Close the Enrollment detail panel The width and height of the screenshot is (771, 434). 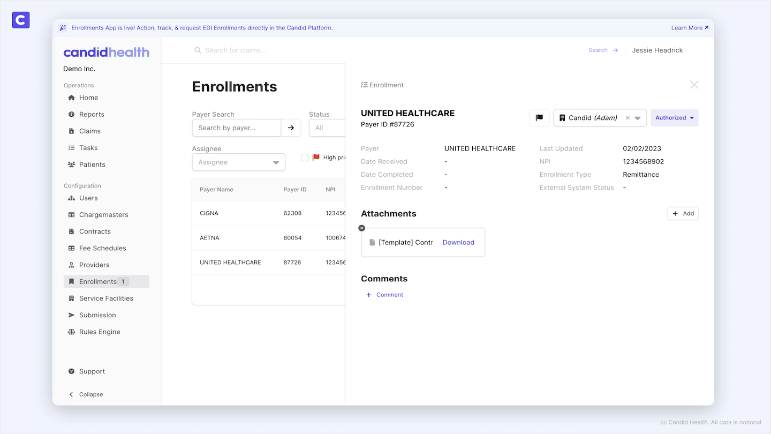[x=694, y=85]
